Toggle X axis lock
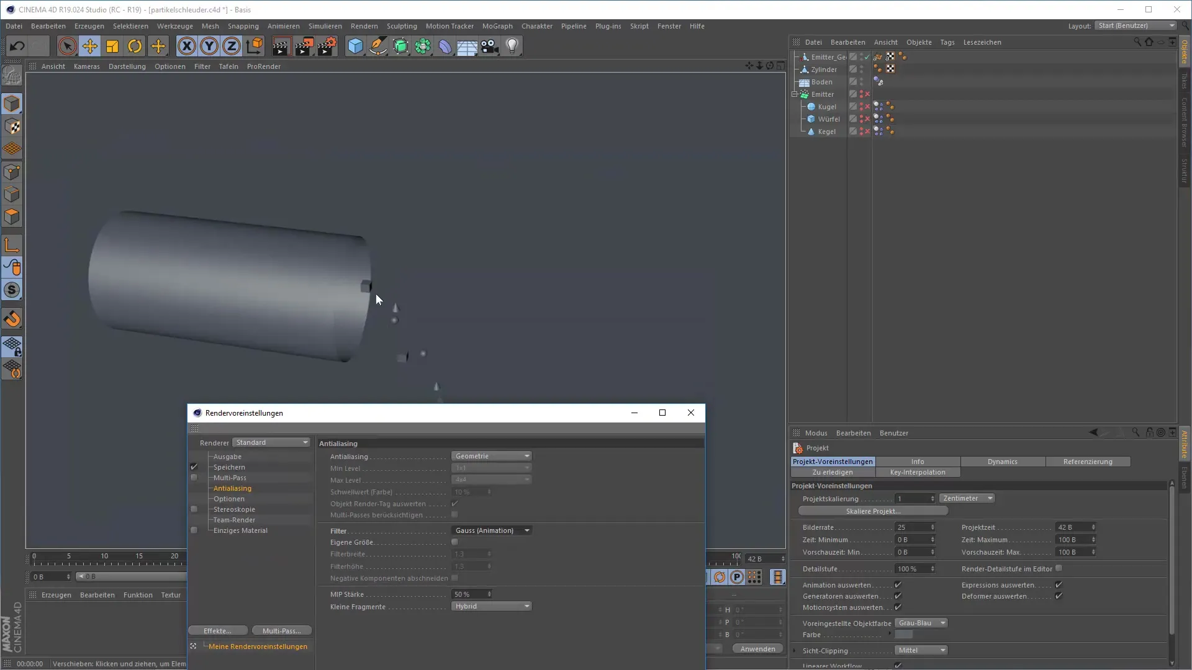 coord(186,46)
